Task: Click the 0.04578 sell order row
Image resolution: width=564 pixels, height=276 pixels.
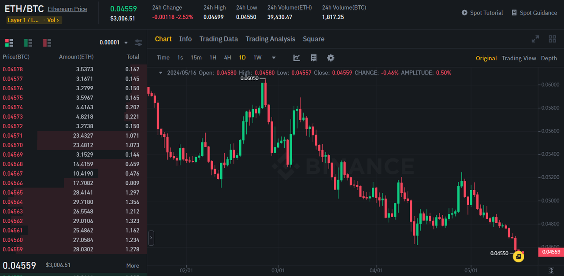Action: pyautogui.click(x=73, y=69)
